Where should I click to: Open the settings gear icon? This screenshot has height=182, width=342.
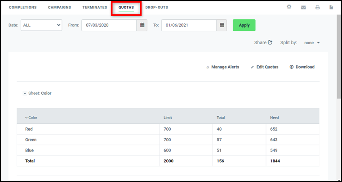tap(289, 7)
